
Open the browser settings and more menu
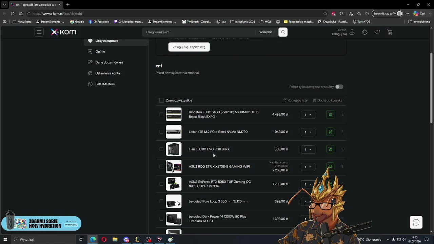[x=407, y=14]
